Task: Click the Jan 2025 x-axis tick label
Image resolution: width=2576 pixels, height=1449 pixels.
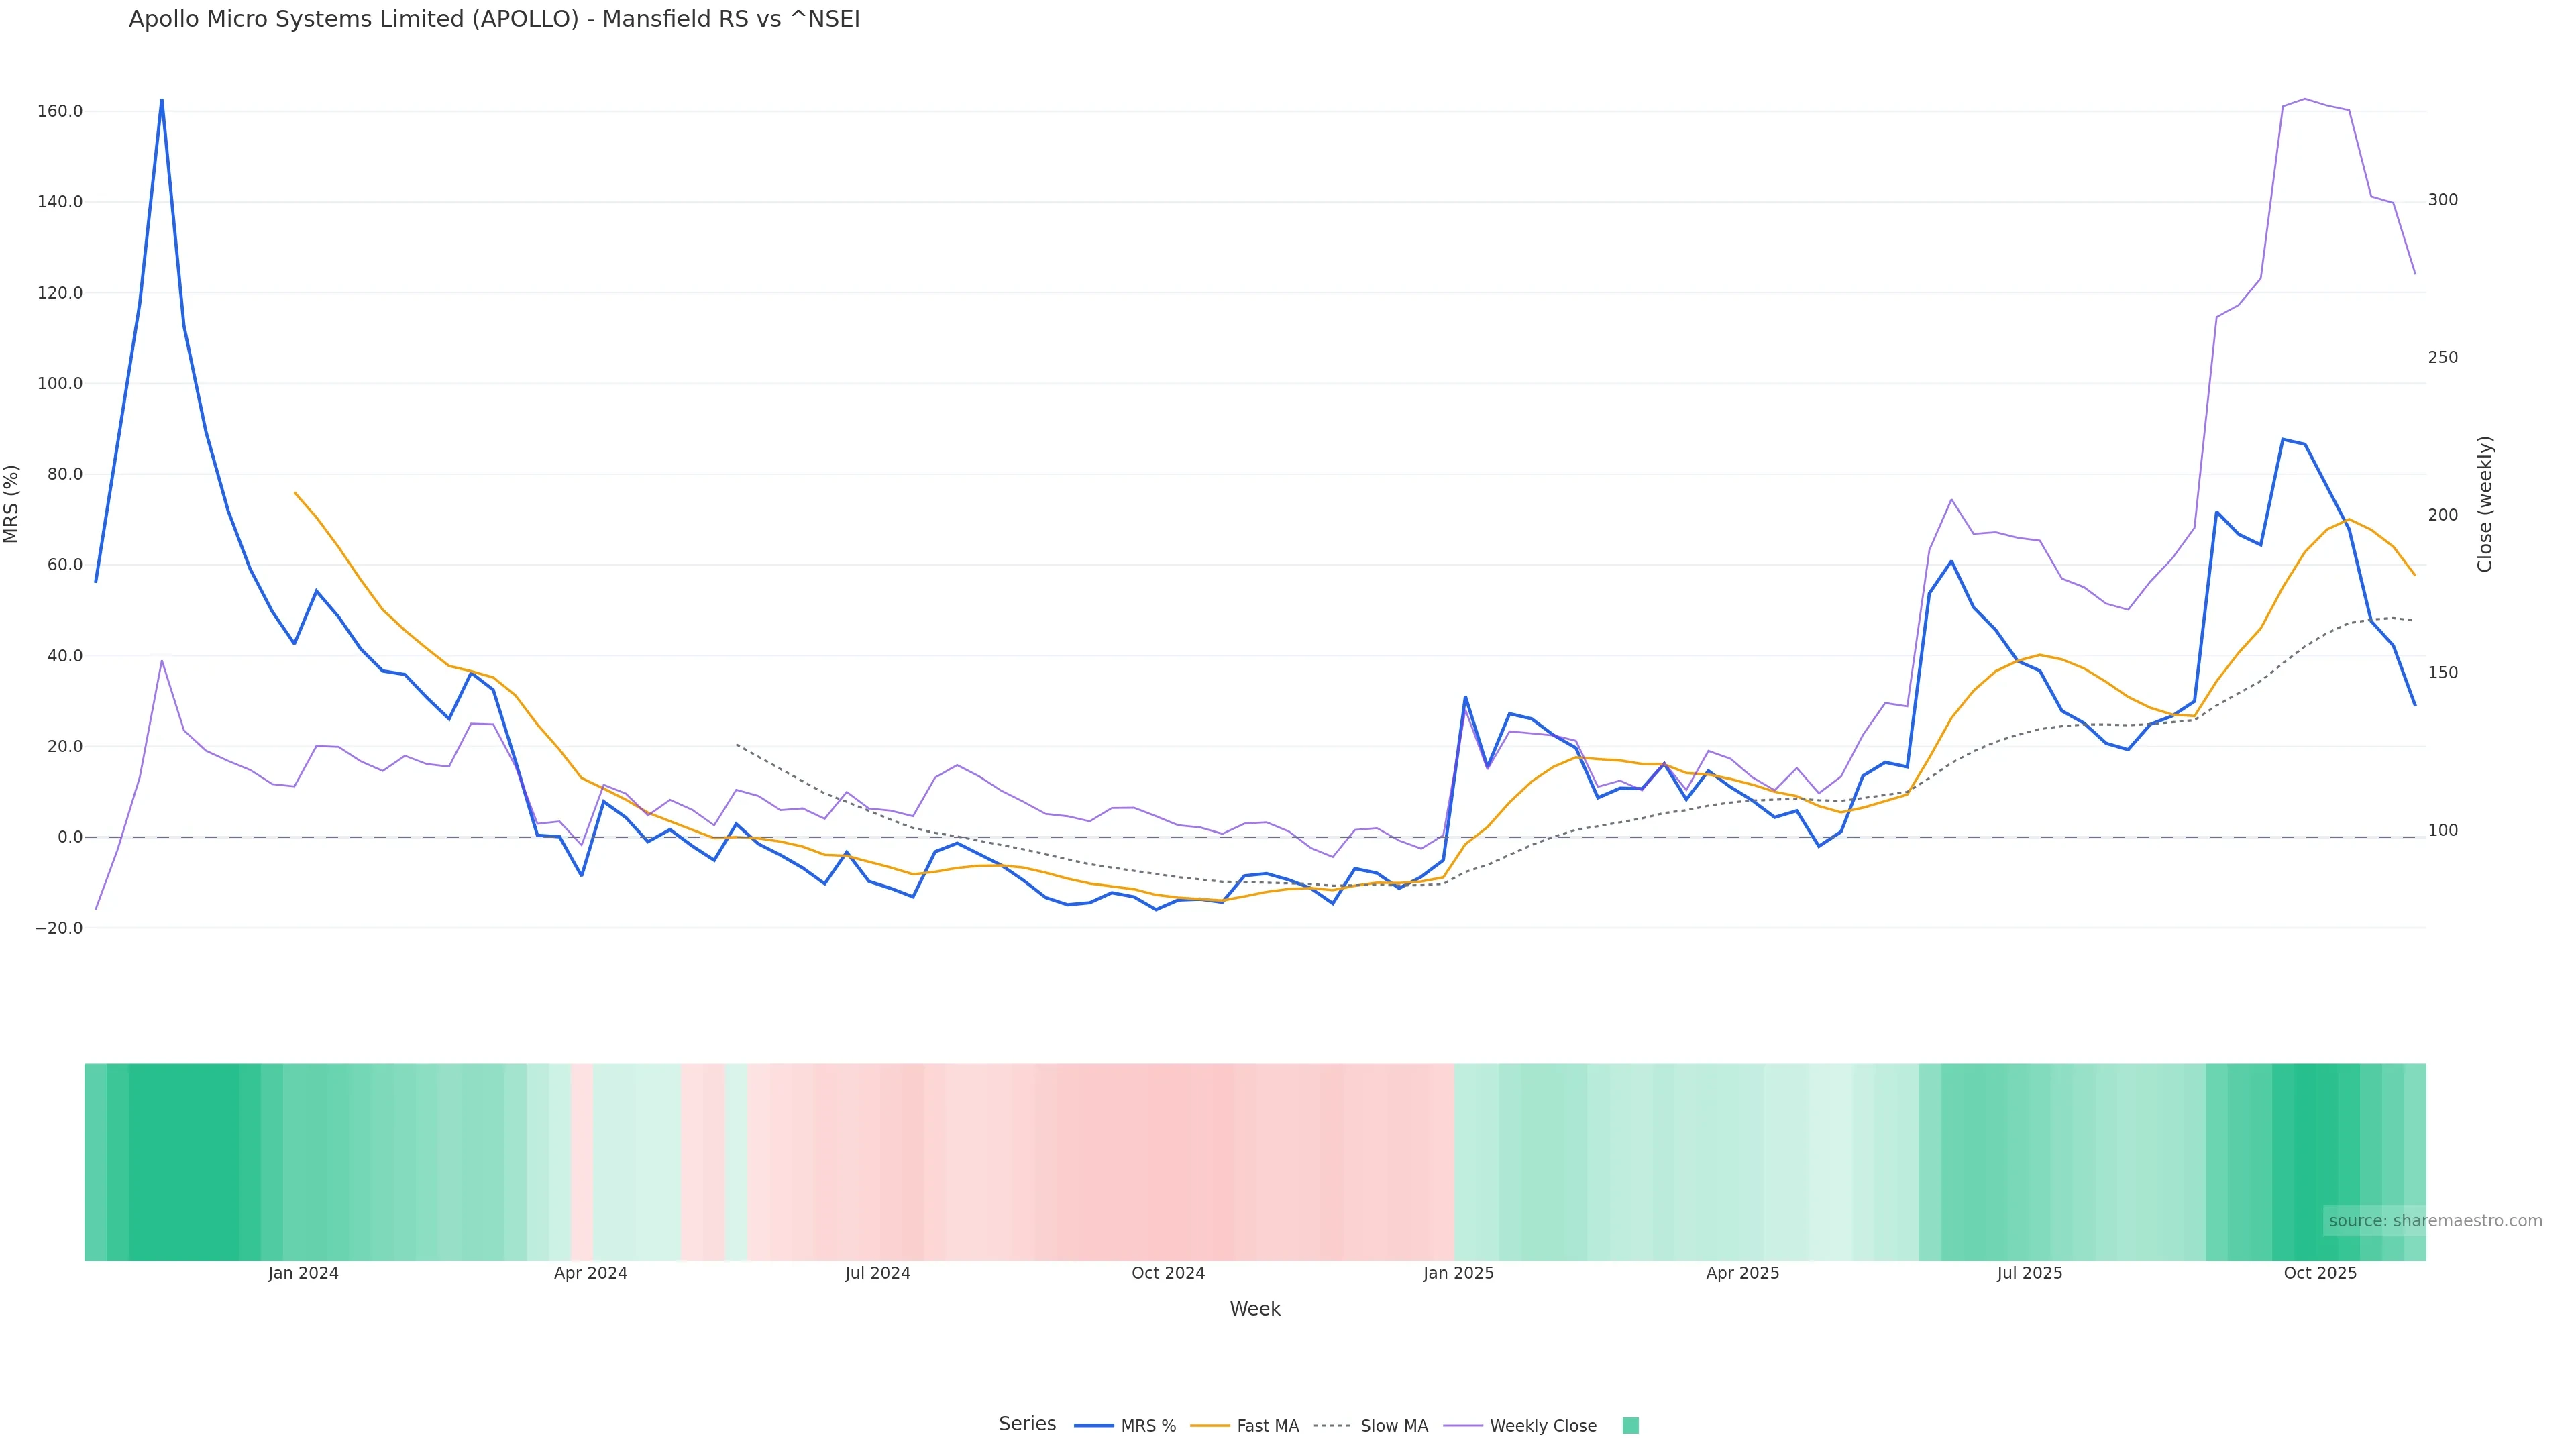Action: click(x=1458, y=1274)
